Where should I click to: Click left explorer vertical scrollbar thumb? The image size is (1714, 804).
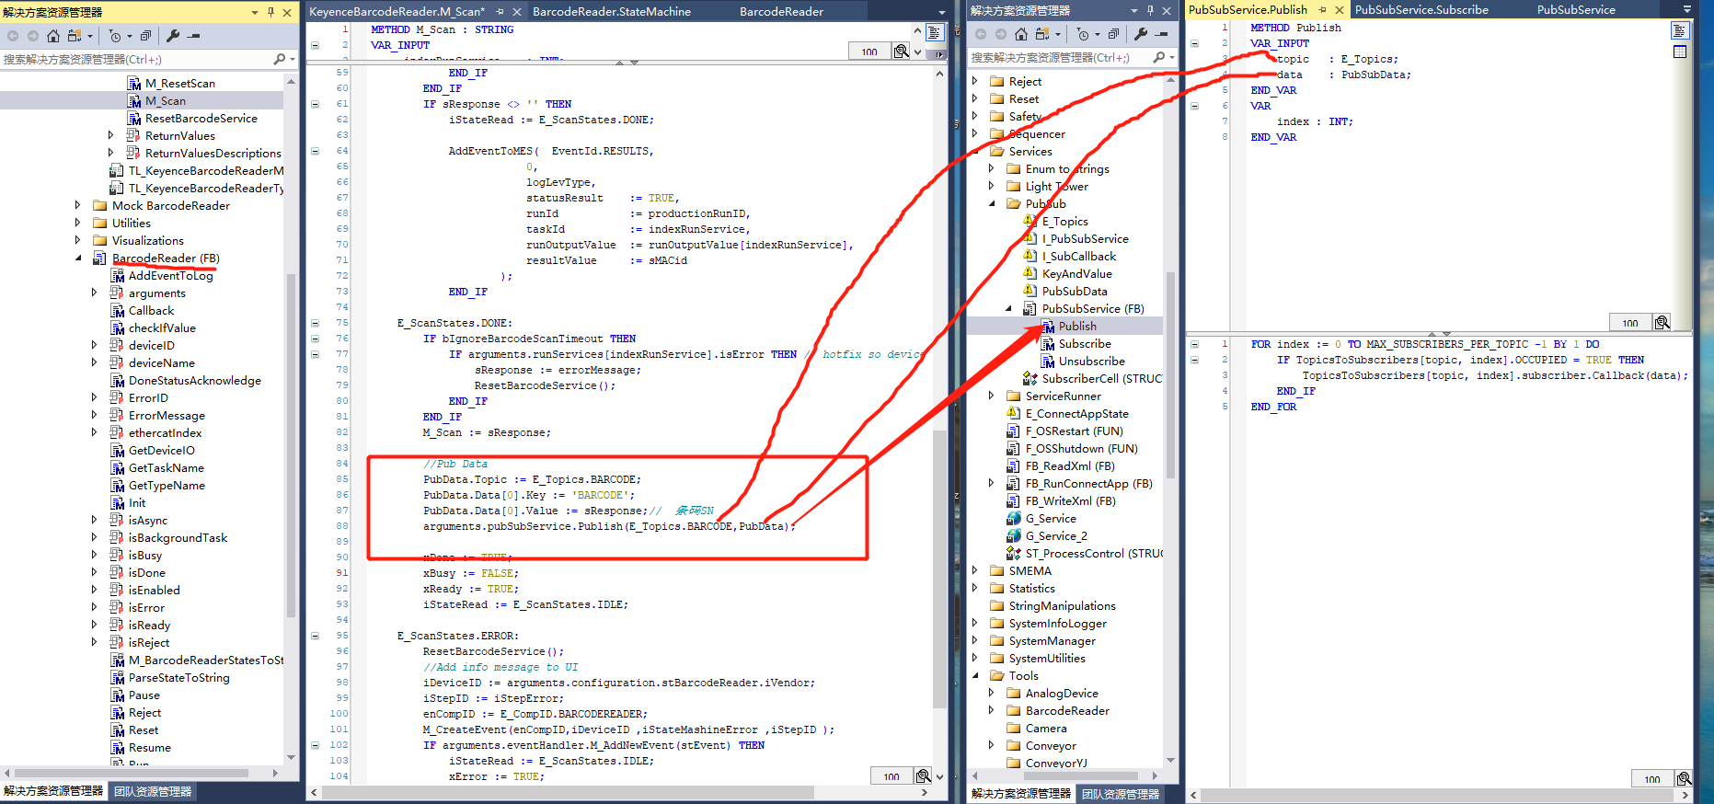pyautogui.click(x=292, y=446)
